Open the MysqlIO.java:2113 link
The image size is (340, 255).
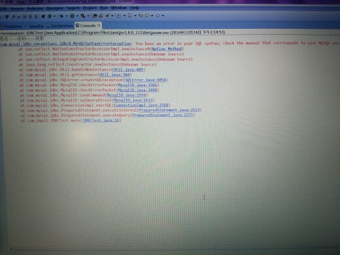click(x=133, y=100)
